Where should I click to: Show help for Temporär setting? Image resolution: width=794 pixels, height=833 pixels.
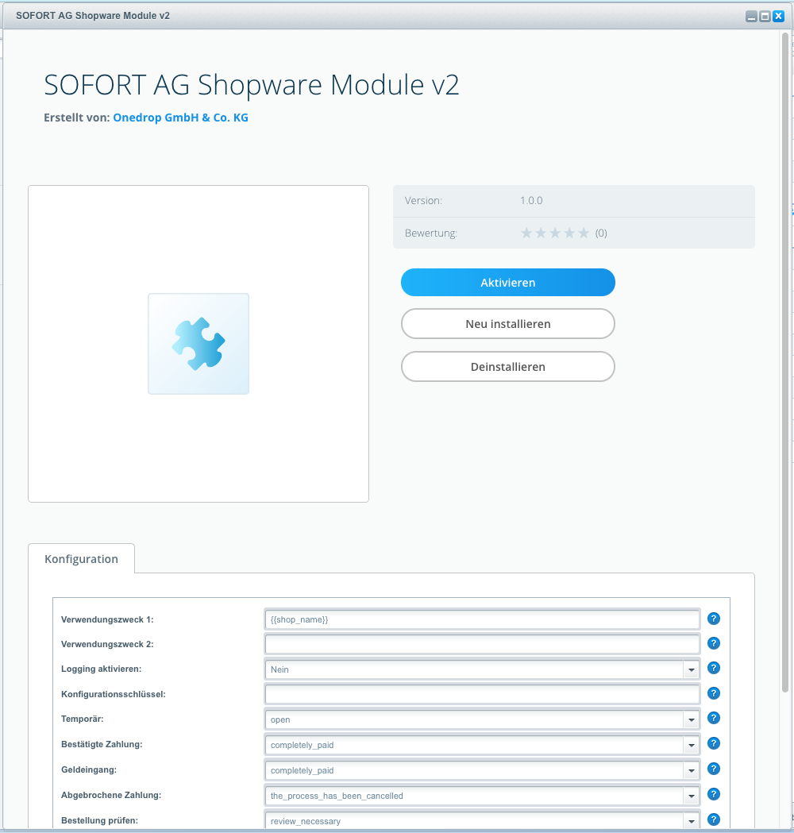713,719
